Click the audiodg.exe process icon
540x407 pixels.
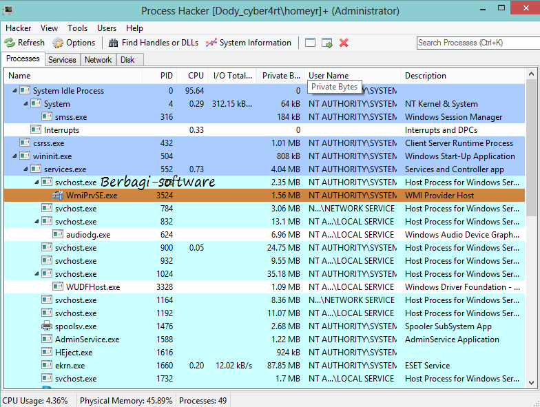[x=58, y=234]
